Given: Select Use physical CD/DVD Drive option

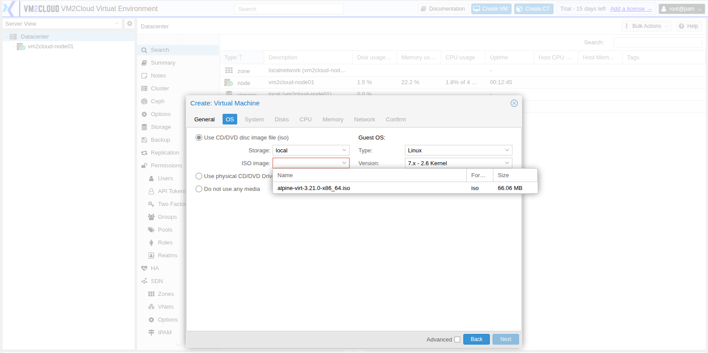Looking at the screenshot, I should (x=199, y=176).
